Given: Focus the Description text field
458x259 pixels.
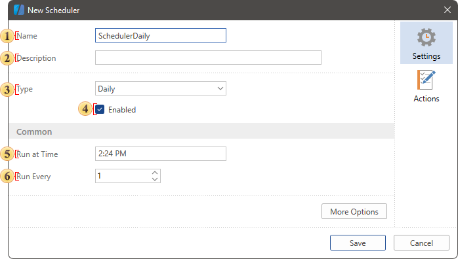Looking at the screenshot, I should point(208,58).
